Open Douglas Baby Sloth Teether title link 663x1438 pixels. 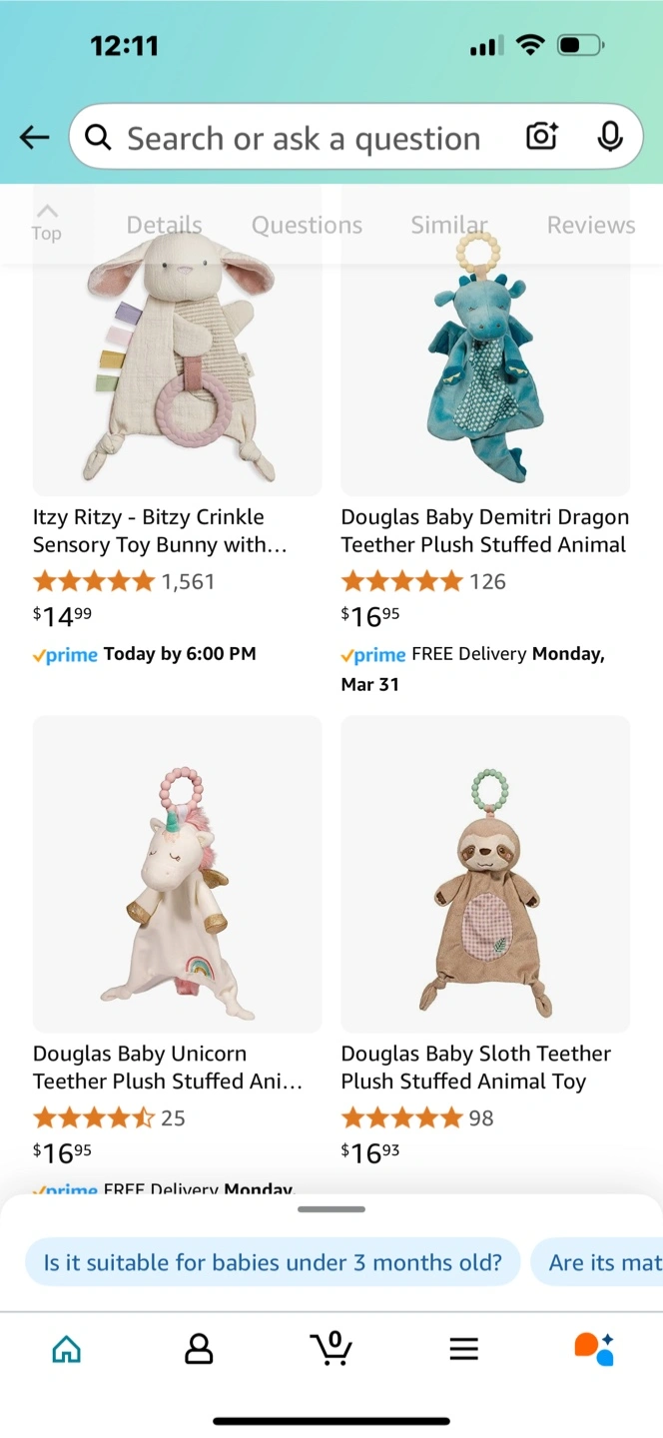475,1068
